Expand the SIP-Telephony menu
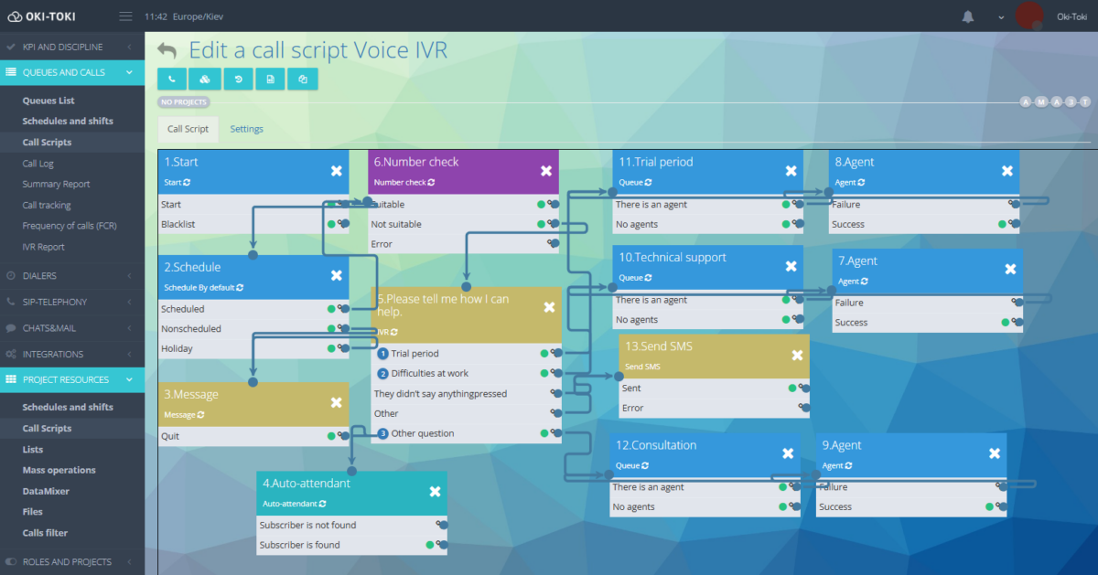Viewport: 1098px width, 575px height. [x=72, y=302]
